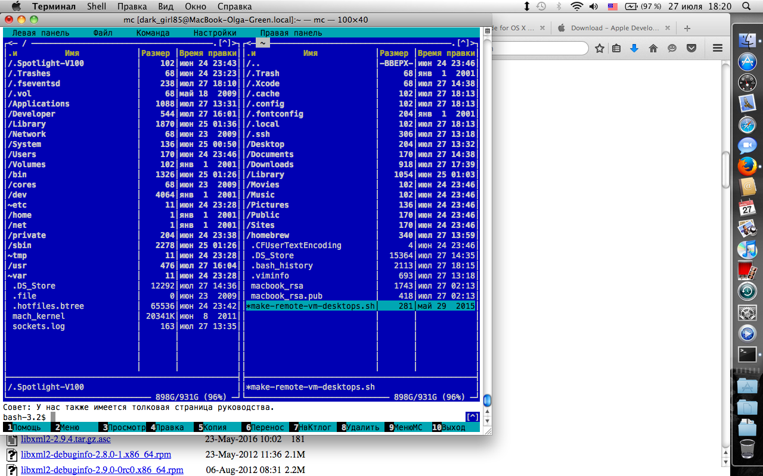Open Applications folder stack in Dock
Screen dimensions: 763x476
coord(747,386)
